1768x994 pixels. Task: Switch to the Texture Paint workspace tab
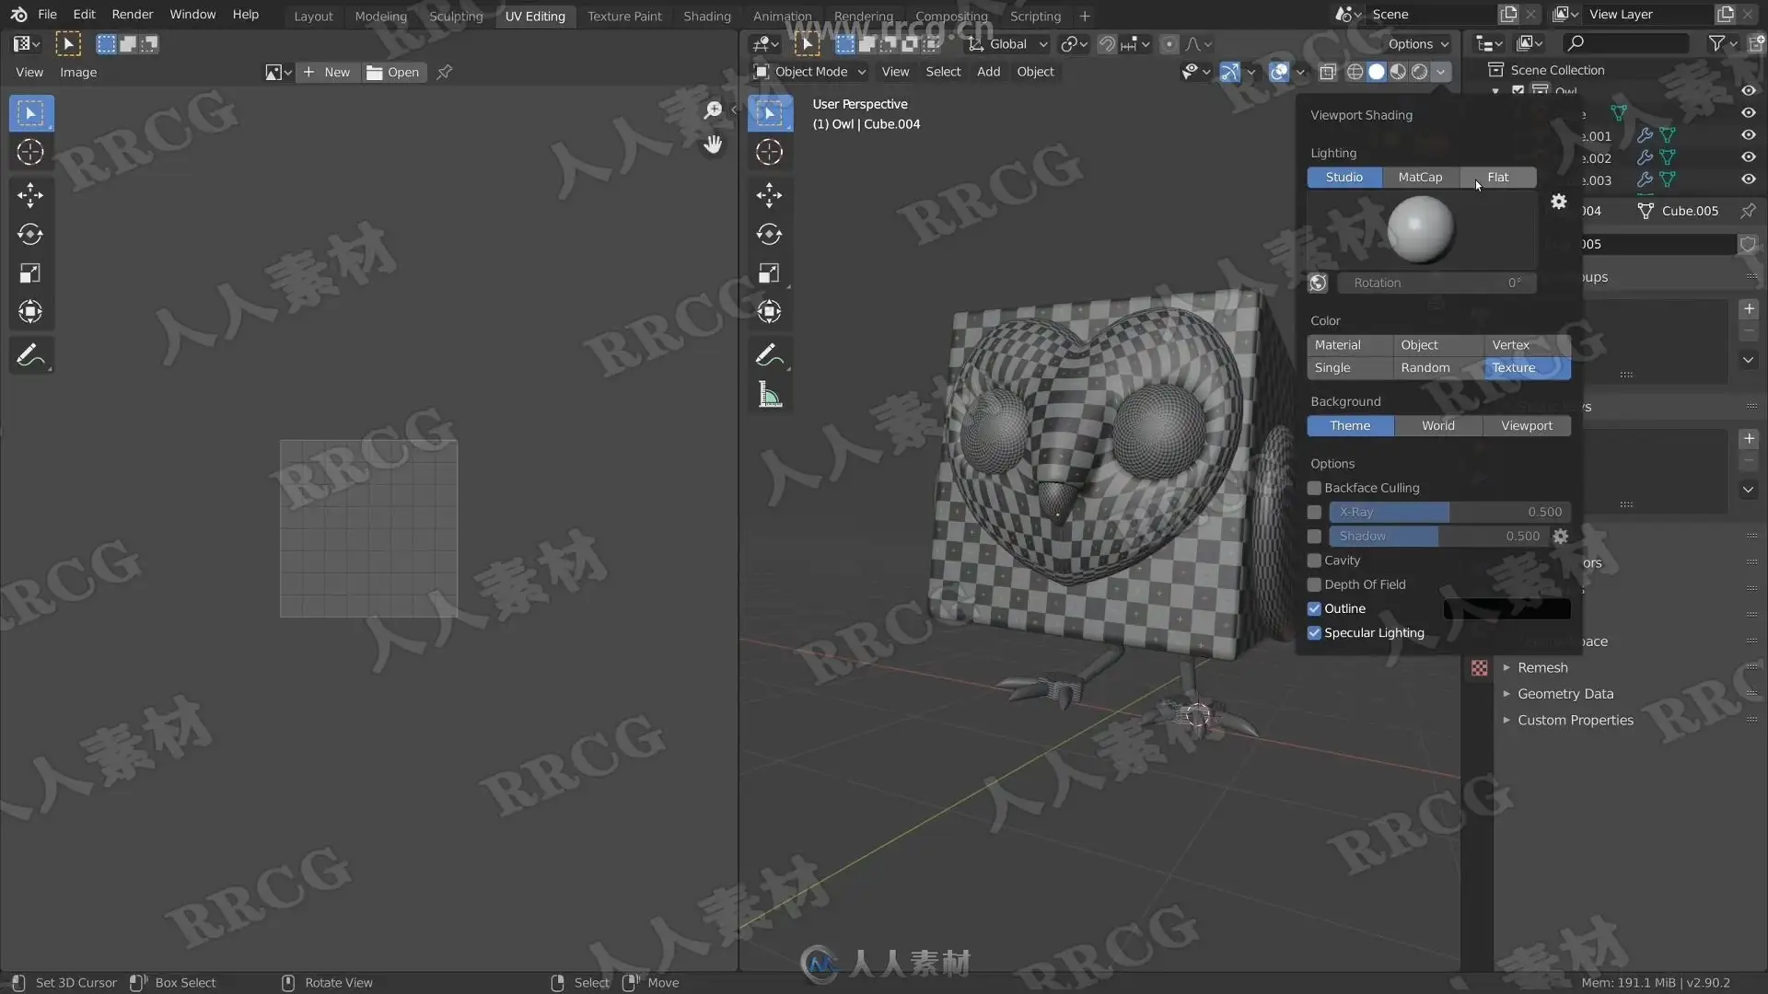pyautogui.click(x=624, y=16)
